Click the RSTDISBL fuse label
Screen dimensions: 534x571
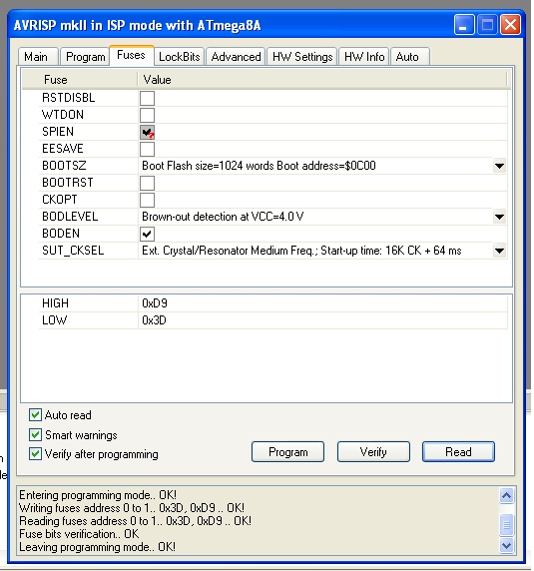(69, 98)
